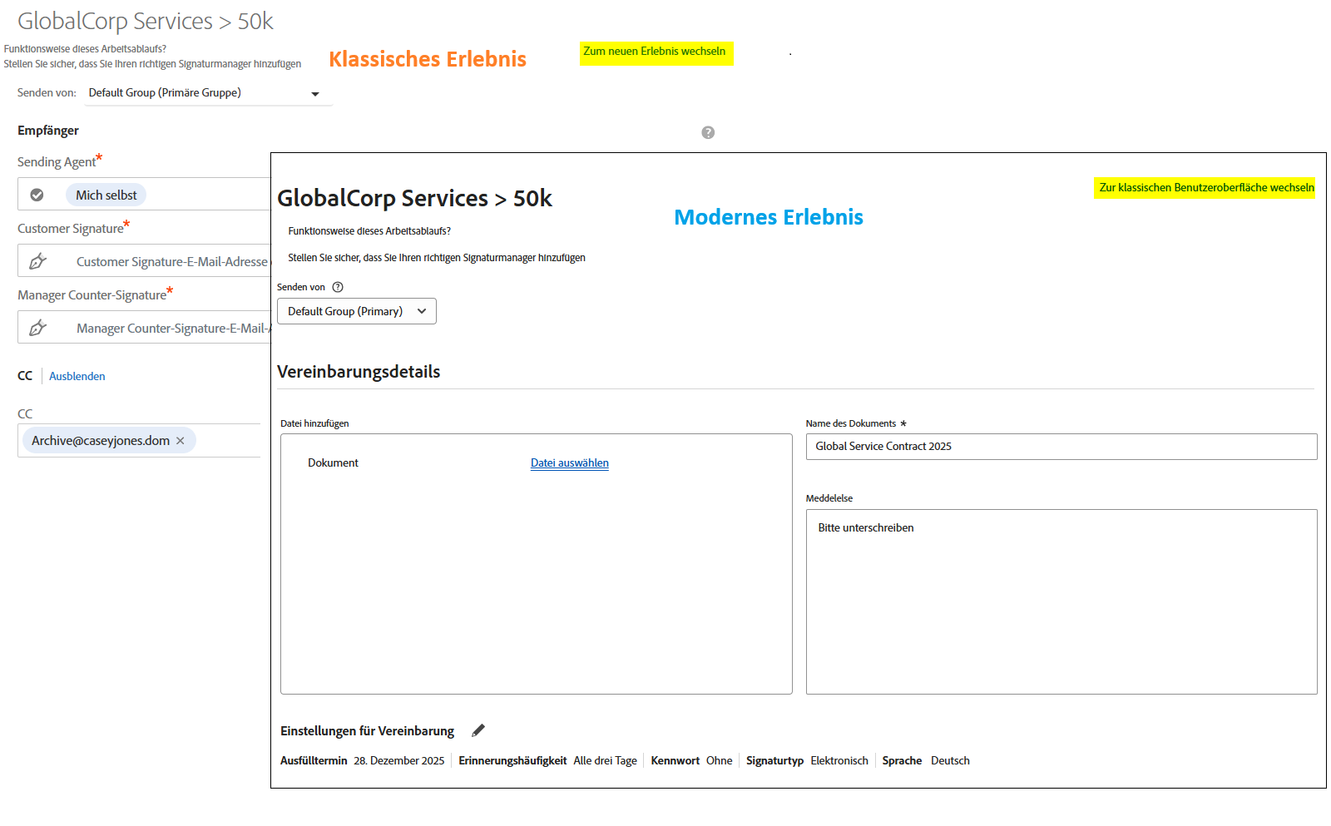Click the Archive@caseyjones.dom CC chip
The height and width of the screenshot is (826, 1331).
coord(108,441)
